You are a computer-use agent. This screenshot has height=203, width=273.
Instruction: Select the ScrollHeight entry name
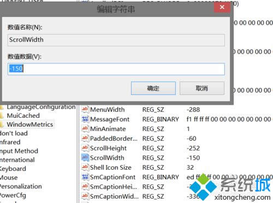pos(108,148)
